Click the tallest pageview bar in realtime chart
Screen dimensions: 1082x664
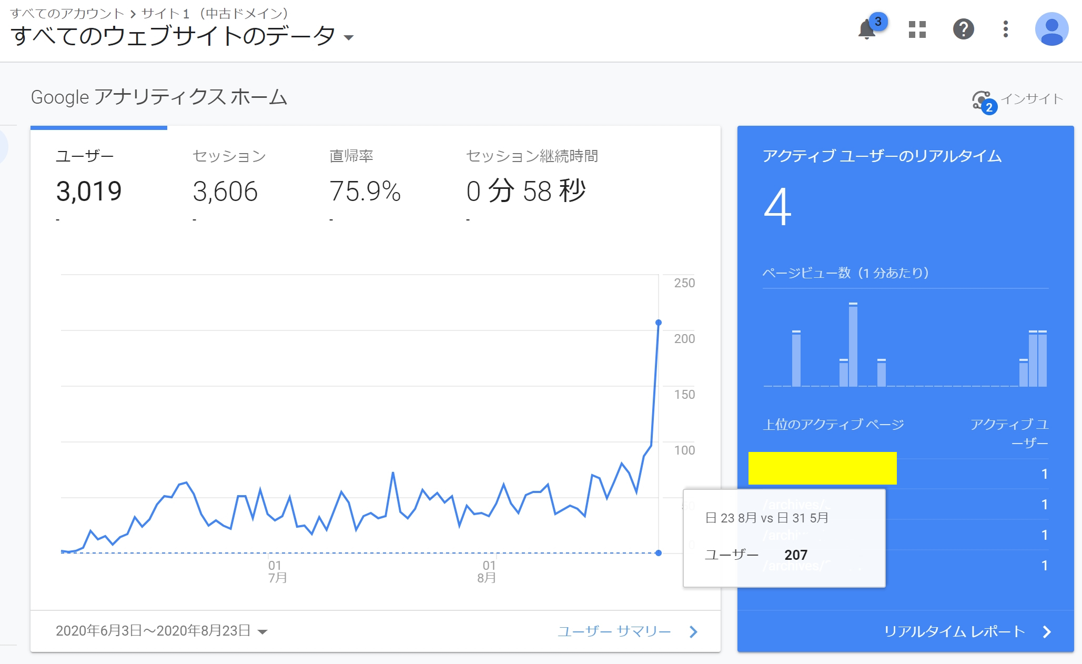click(853, 345)
